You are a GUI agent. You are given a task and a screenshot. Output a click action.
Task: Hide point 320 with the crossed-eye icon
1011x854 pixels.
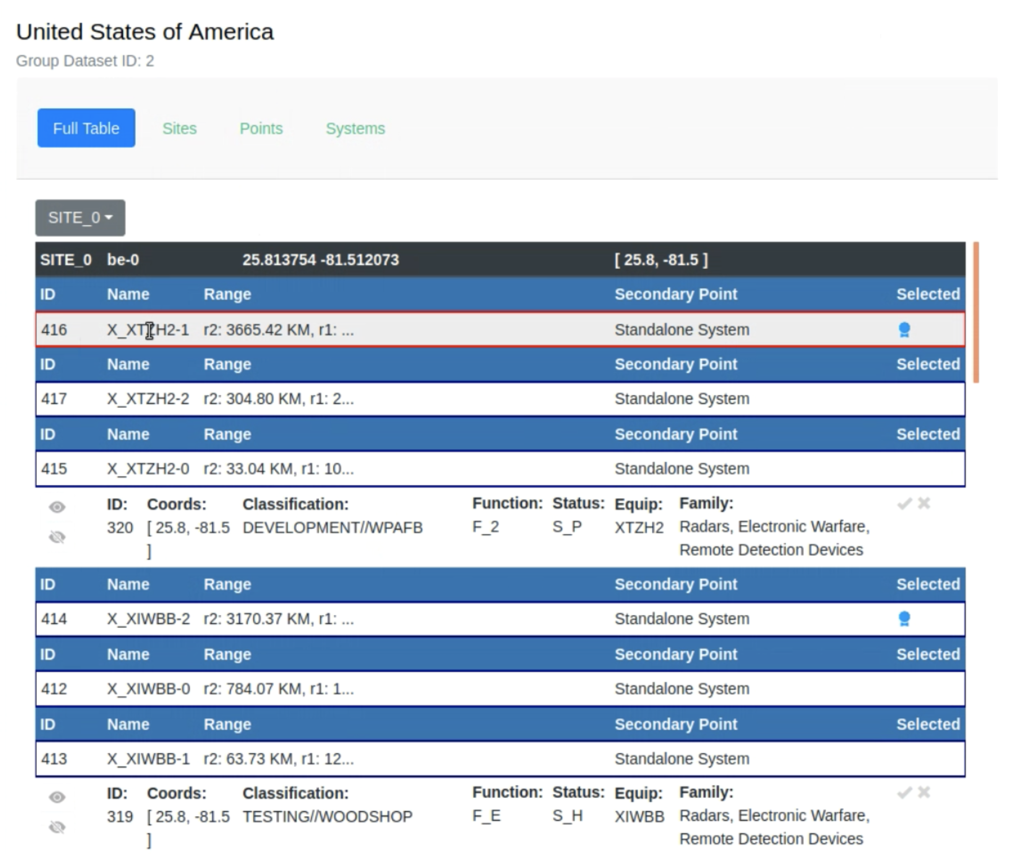click(57, 537)
